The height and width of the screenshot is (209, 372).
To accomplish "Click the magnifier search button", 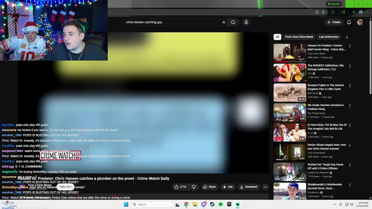I will pyautogui.click(x=233, y=22).
